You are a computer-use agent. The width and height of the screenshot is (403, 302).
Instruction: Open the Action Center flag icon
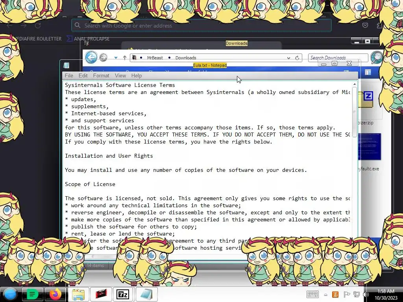click(x=346, y=295)
